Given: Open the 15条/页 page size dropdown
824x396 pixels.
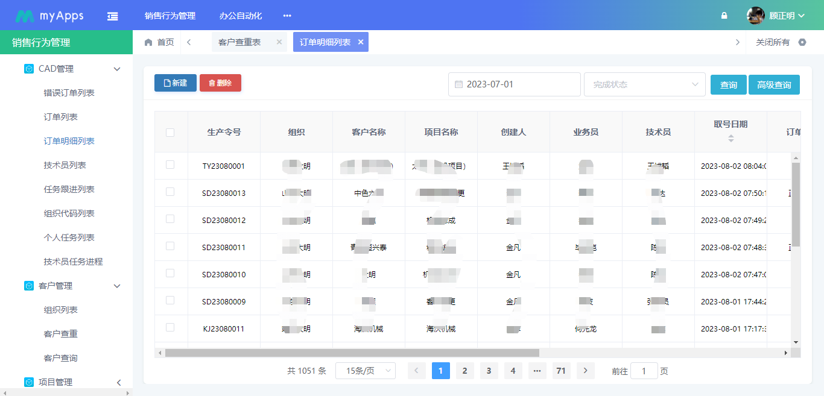Looking at the screenshot, I should (365, 371).
